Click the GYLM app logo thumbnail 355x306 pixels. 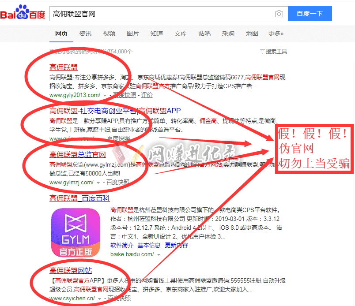pos(76,233)
